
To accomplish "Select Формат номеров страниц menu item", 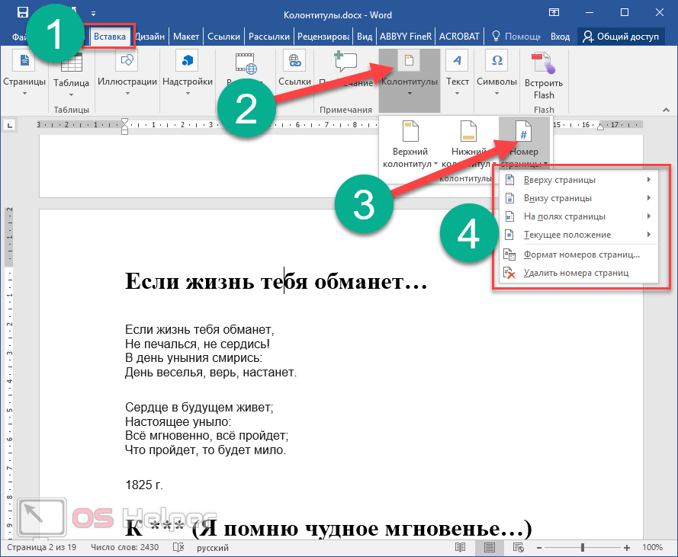I will (581, 254).
